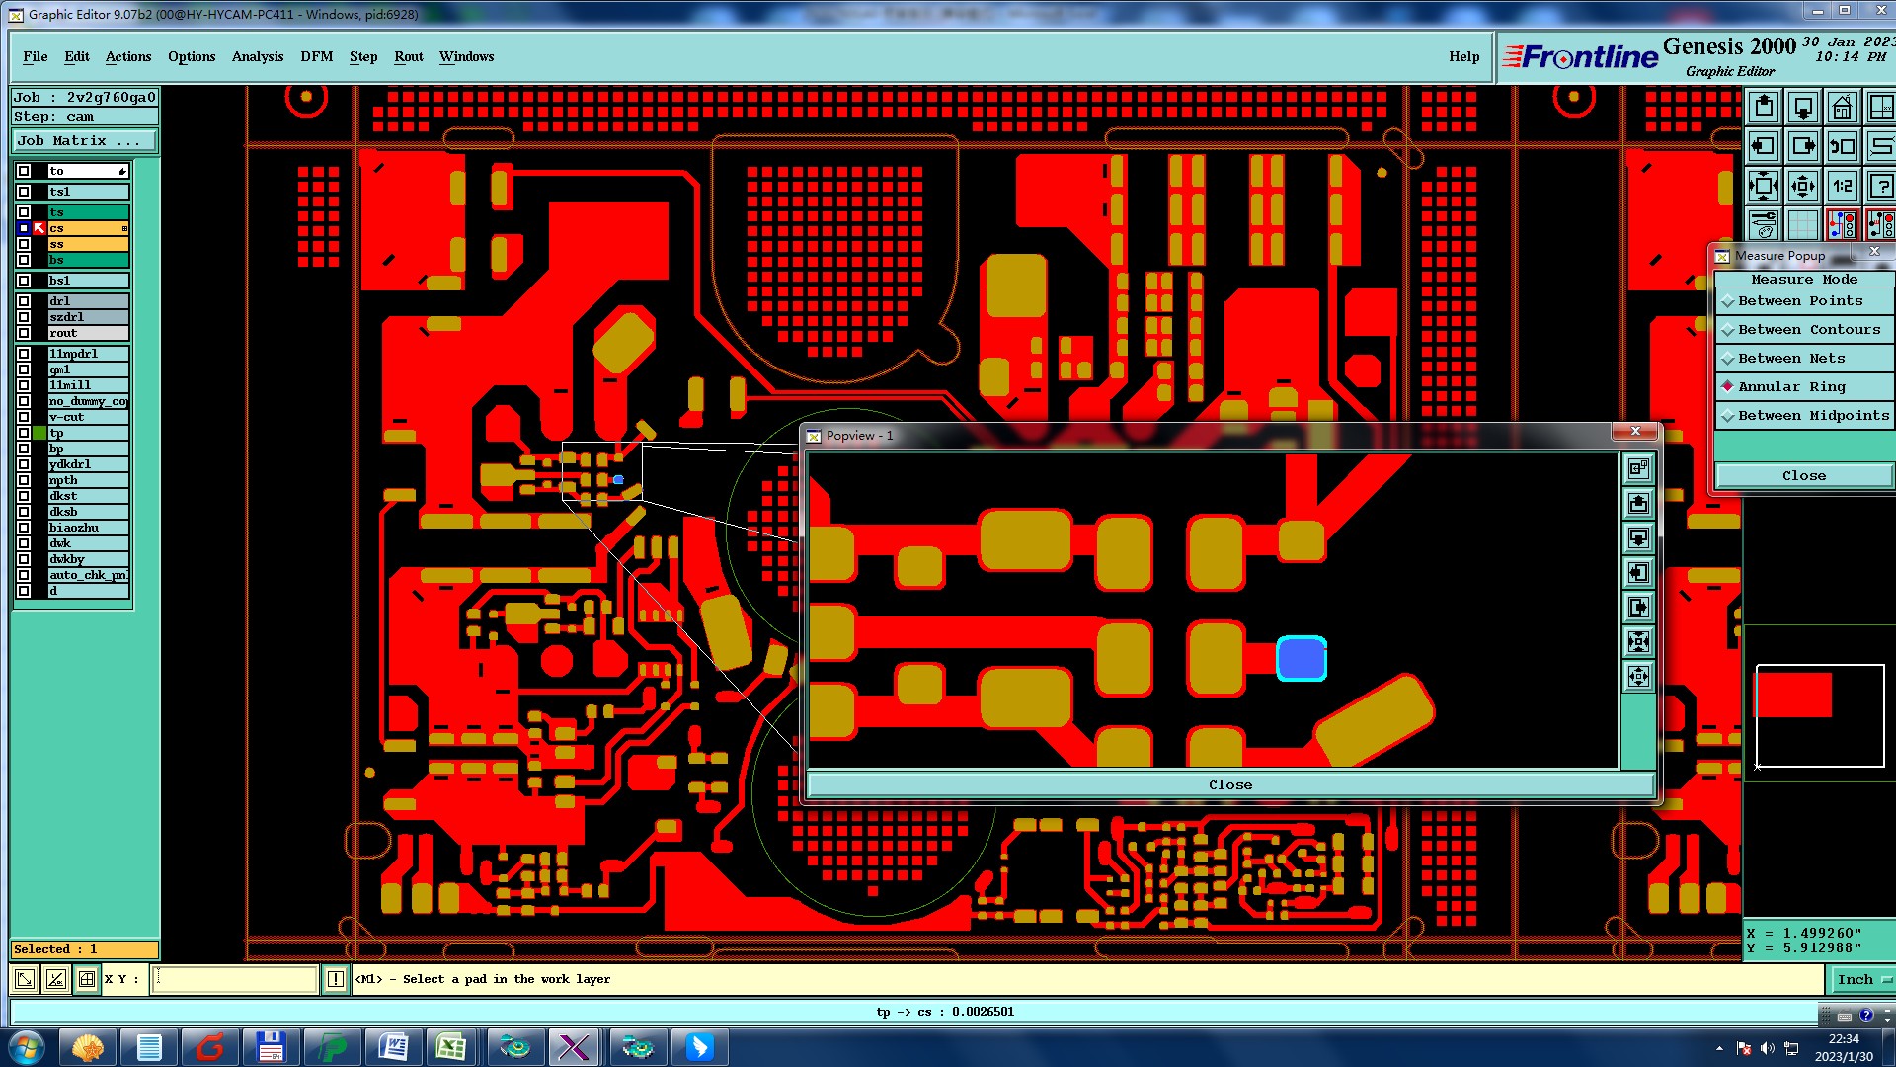Click the 1:2 zoom scale icon
This screenshot has height=1067, width=1896.
pos(1842,186)
